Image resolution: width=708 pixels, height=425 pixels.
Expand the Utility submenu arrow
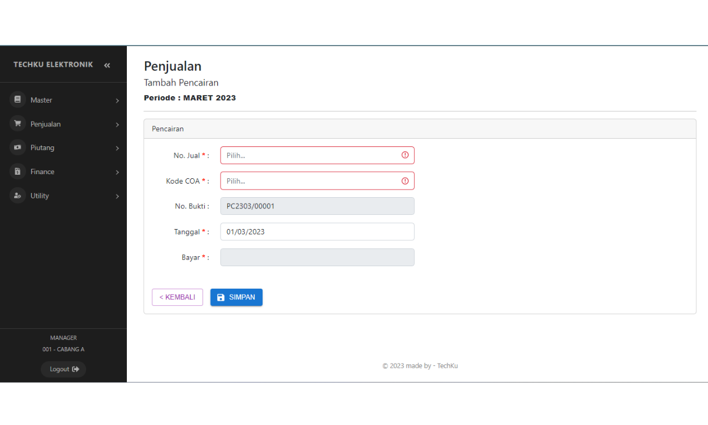(117, 196)
